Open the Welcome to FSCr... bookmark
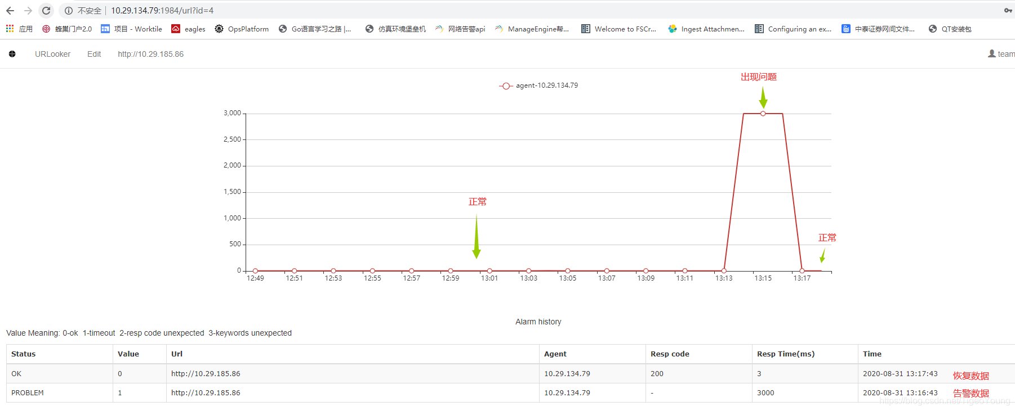 619,29
